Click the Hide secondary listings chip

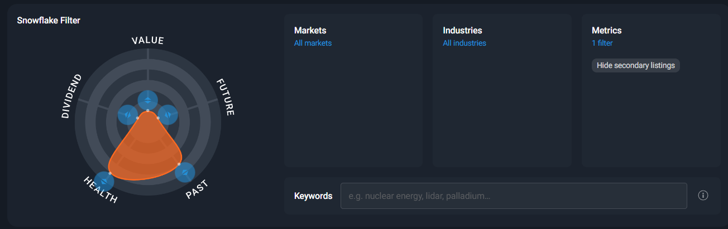click(635, 66)
